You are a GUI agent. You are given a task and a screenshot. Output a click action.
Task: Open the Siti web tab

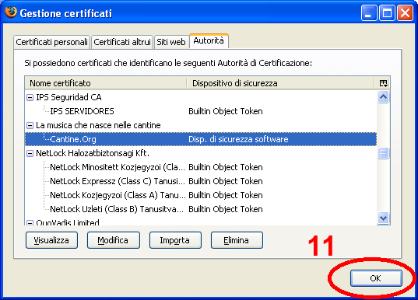pyautogui.click(x=171, y=42)
